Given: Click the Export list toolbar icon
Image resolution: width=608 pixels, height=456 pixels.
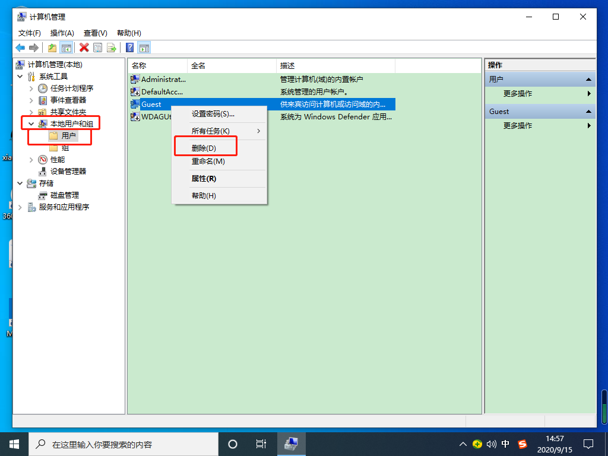Looking at the screenshot, I should pyautogui.click(x=111, y=47).
